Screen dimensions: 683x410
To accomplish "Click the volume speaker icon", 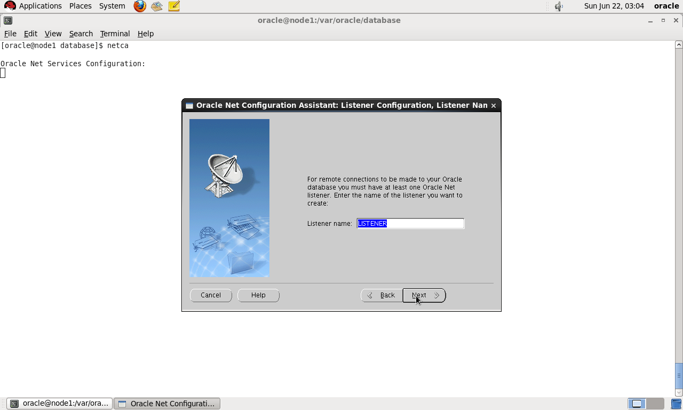I will point(559,6).
